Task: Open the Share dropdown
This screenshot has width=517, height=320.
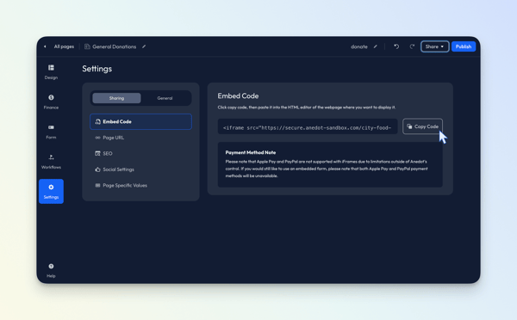Action: click(434, 46)
